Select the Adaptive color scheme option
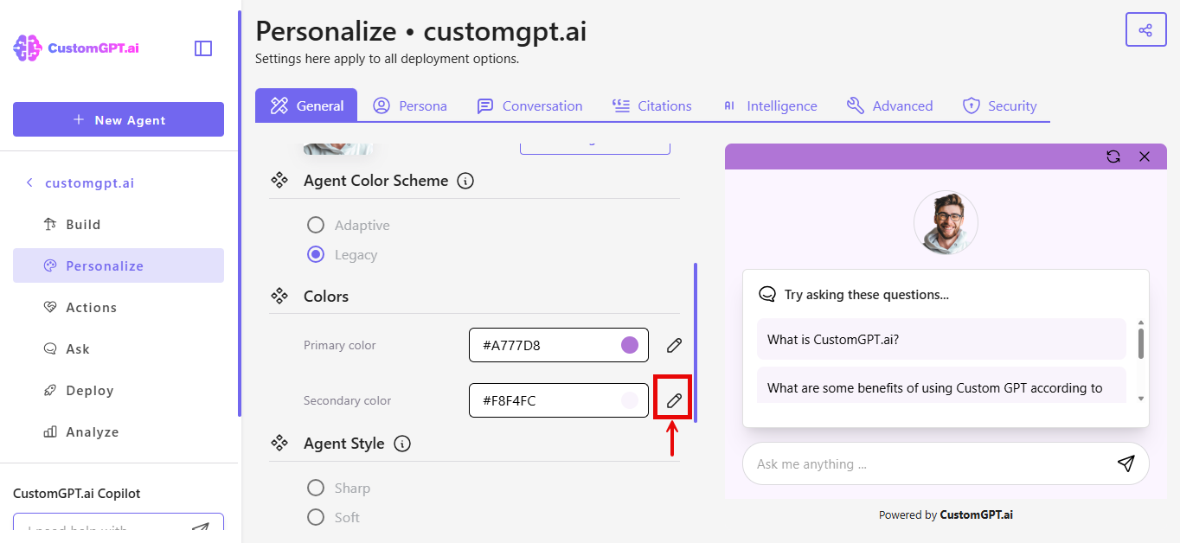This screenshot has width=1180, height=543. click(316, 224)
